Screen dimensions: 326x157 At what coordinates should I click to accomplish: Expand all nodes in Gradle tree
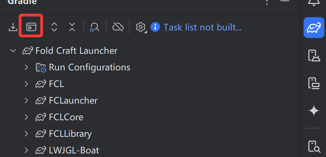point(54,27)
